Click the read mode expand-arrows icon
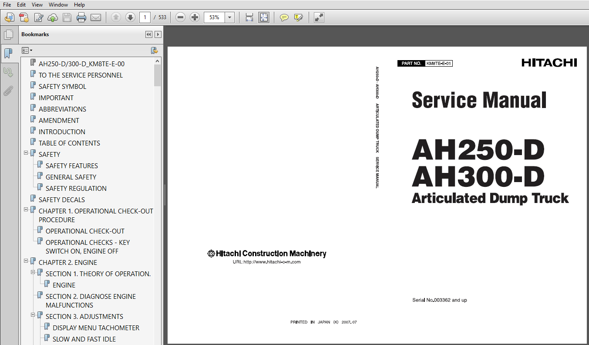 coord(319,17)
